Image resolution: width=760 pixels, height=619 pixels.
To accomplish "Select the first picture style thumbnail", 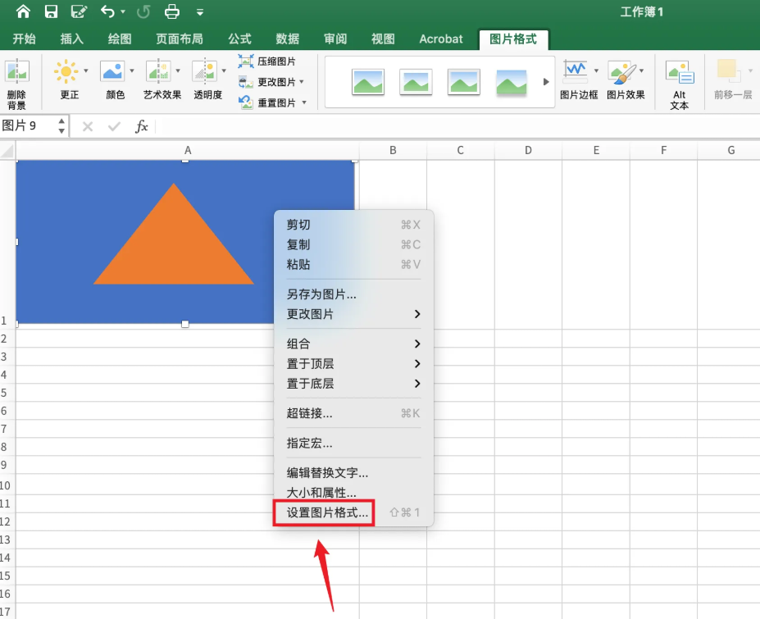I will point(368,82).
